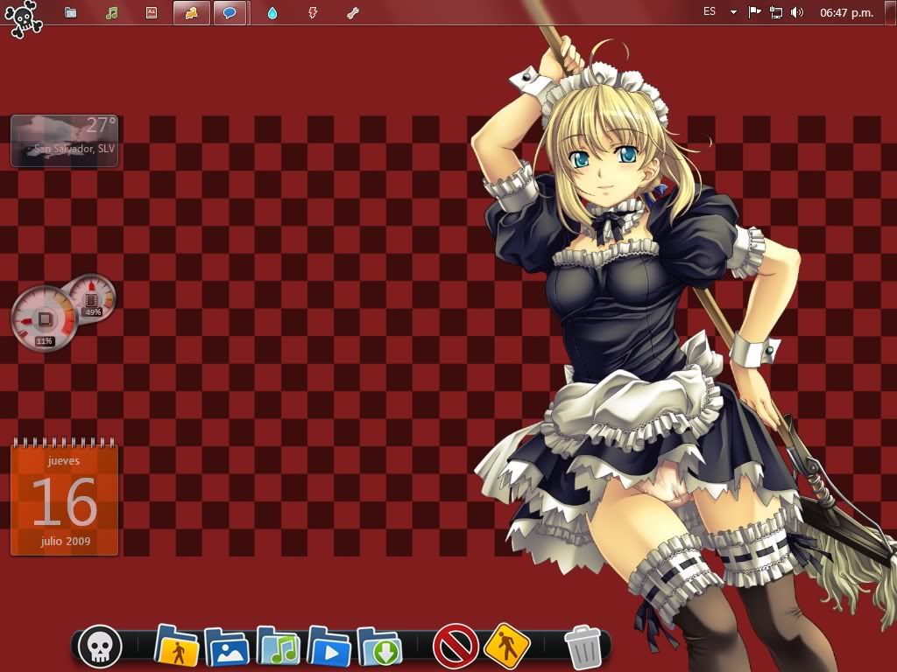Open the folder icon in the top bar
The image size is (897, 672).
click(x=71, y=12)
